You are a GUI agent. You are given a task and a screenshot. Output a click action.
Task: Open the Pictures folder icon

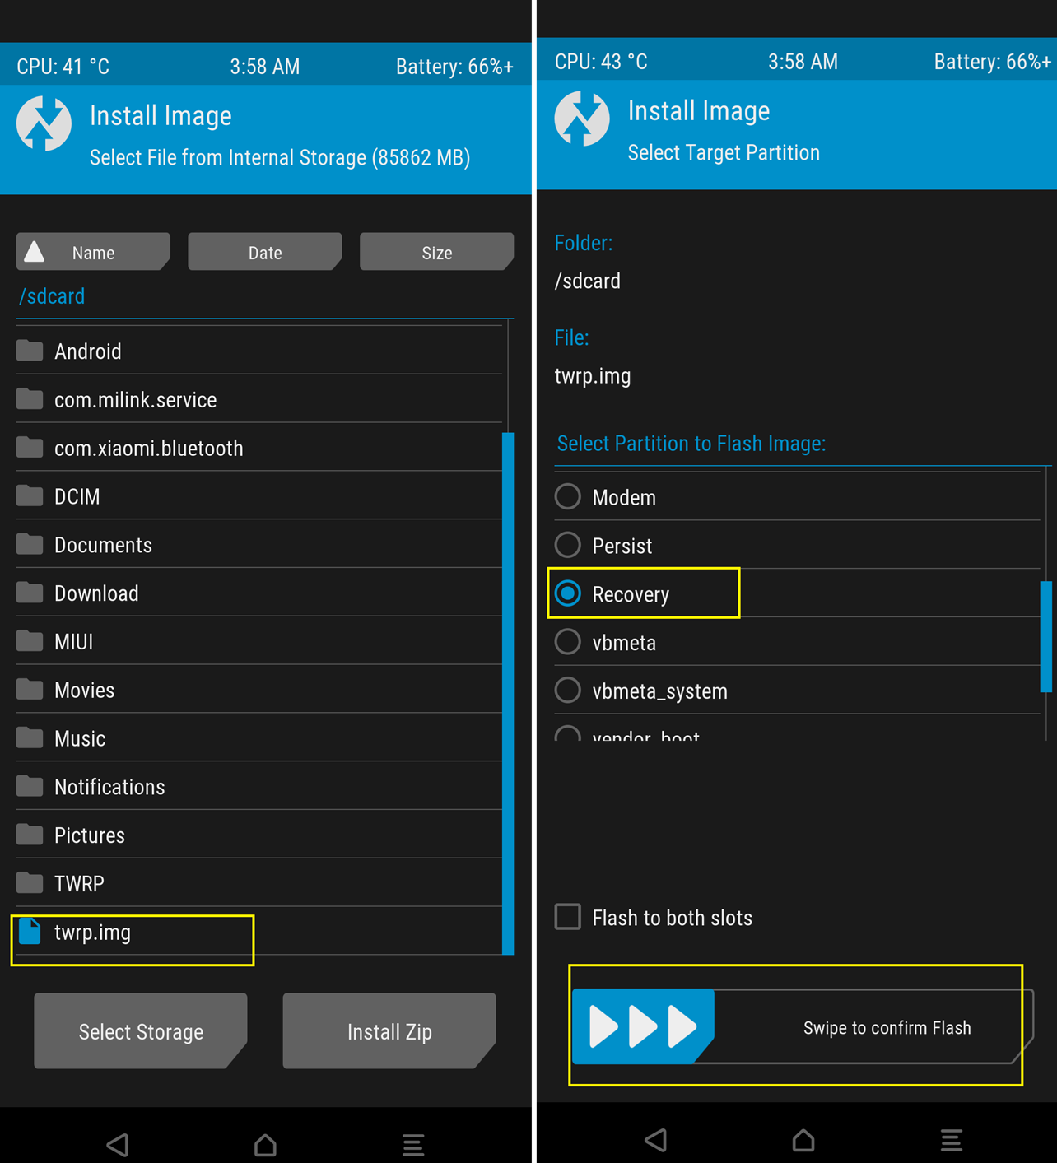coord(30,835)
